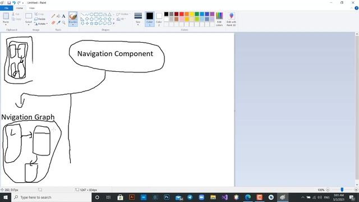This screenshot has height=202, width=359.
Task: Open Visual Studio from the taskbar
Action: 224,197
